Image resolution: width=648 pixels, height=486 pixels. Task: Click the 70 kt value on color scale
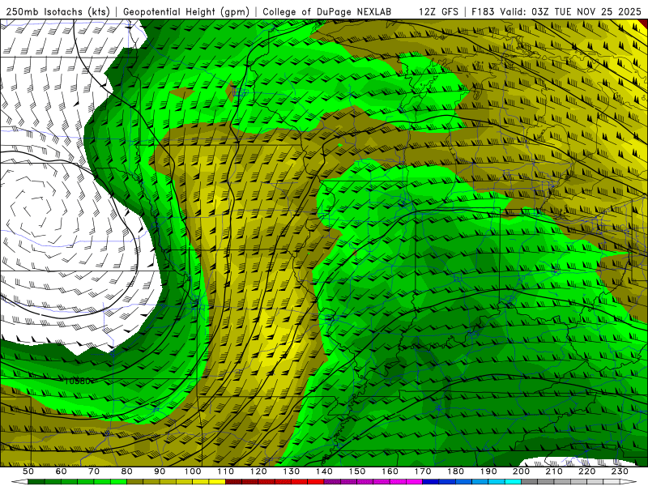tap(94, 471)
